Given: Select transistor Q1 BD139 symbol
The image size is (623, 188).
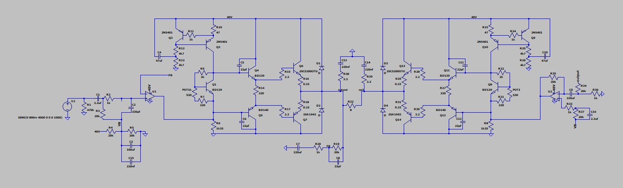Looking at the screenshot, I should tap(210, 86).
